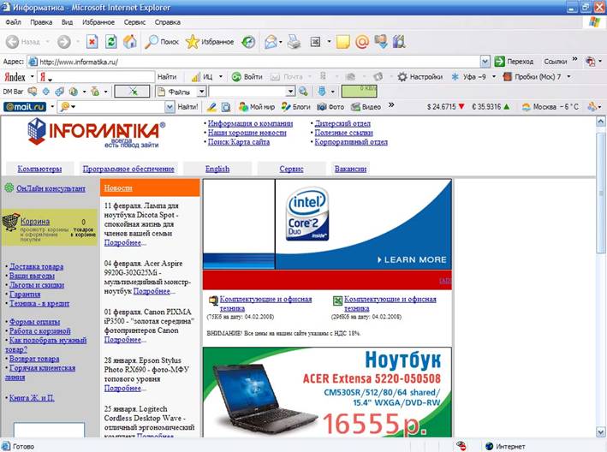The image size is (607, 452).
Task: Click the vertical scrollbar down arrow
Action: click(x=601, y=431)
